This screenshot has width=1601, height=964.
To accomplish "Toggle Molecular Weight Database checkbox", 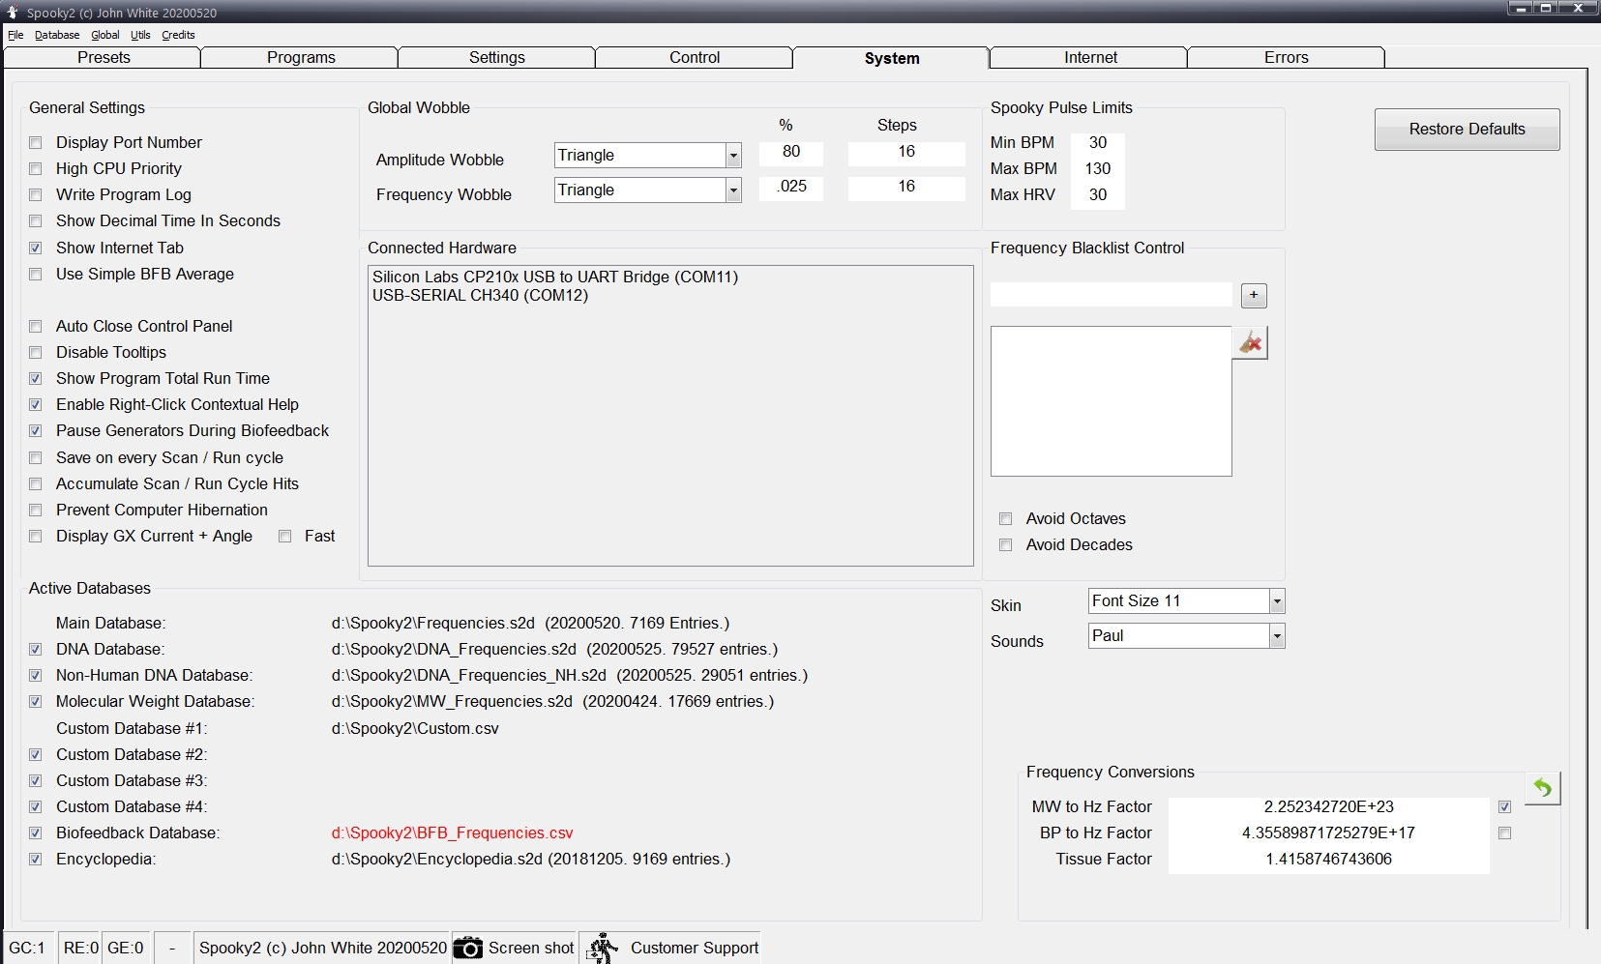I will pos(36,702).
